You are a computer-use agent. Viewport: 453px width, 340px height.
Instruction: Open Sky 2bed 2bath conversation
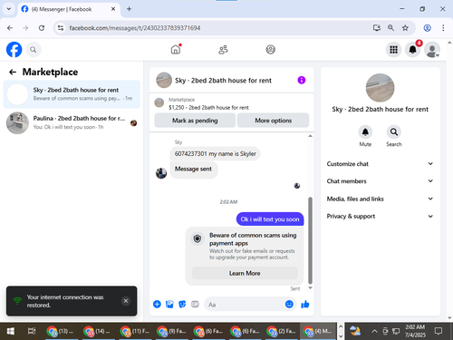[x=72, y=94]
